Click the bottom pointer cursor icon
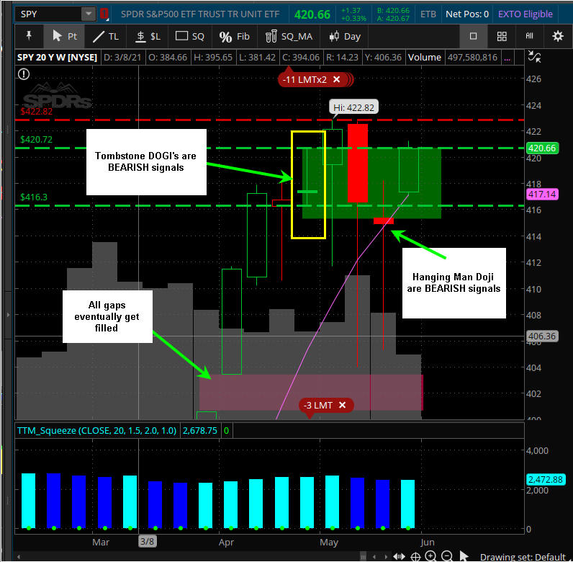 coord(464,556)
